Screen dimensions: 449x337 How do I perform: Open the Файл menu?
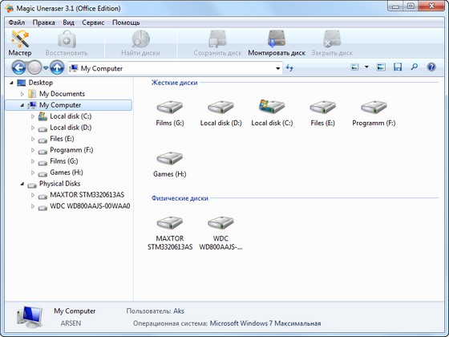tap(17, 22)
